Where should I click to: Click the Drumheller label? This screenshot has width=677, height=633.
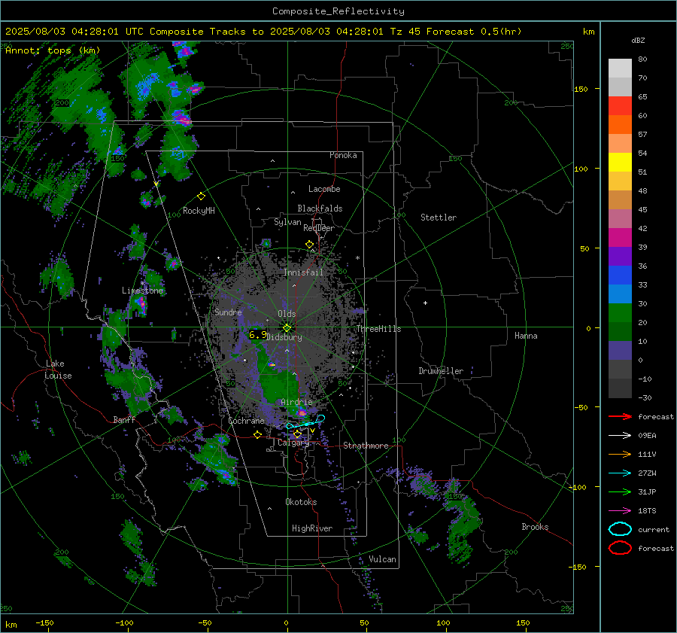point(441,371)
